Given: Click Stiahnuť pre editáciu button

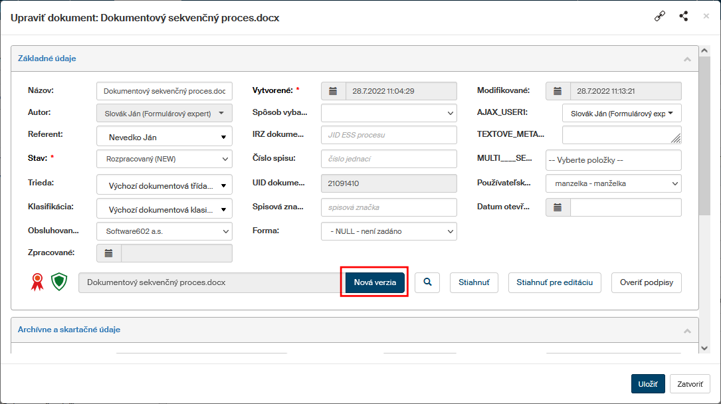Looking at the screenshot, I should 555,282.
